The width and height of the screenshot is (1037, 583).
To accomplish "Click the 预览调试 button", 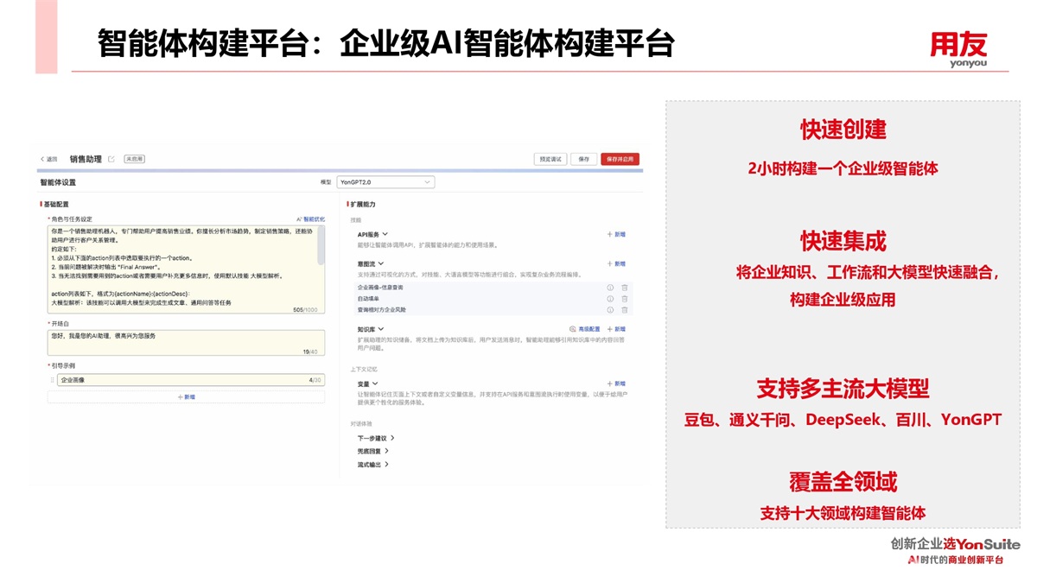I will tap(550, 159).
